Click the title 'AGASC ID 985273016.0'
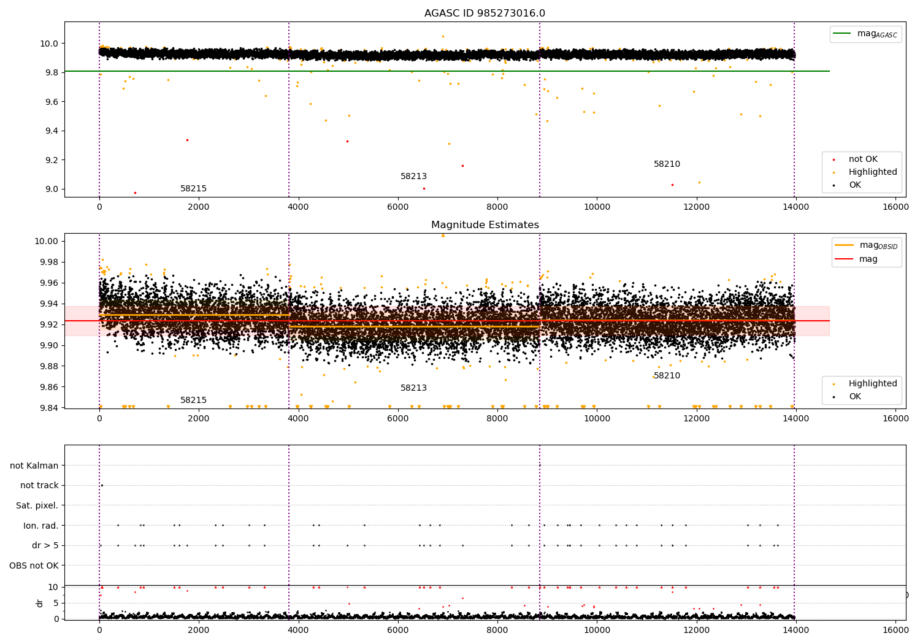Viewport: 920px width, 644px height. pos(485,13)
